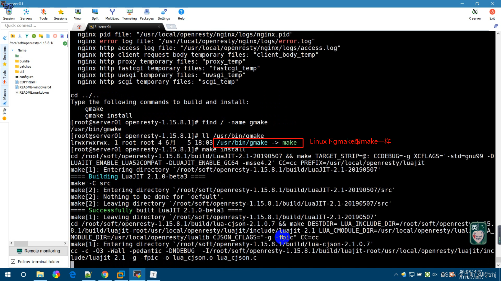The width and height of the screenshot is (501, 281).
Task: Open VMware Workstation from taskbar
Action: 121,274
